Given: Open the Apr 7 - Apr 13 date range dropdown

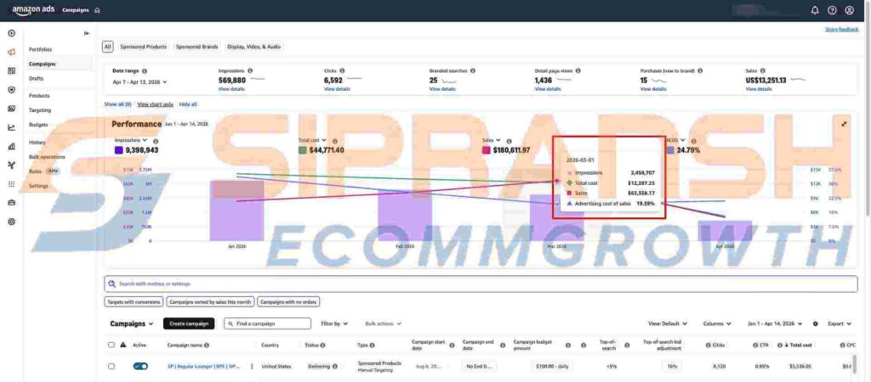Looking at the screenshot, I should 139,82.
